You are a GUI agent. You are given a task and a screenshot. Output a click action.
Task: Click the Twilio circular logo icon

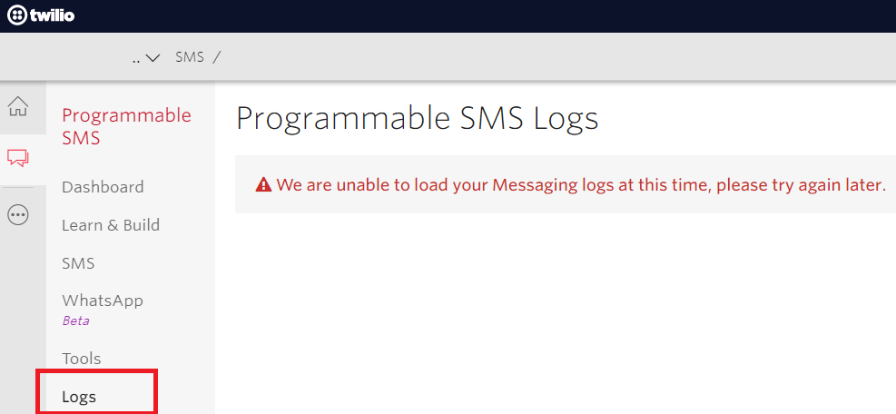click(x=16, y=15)
